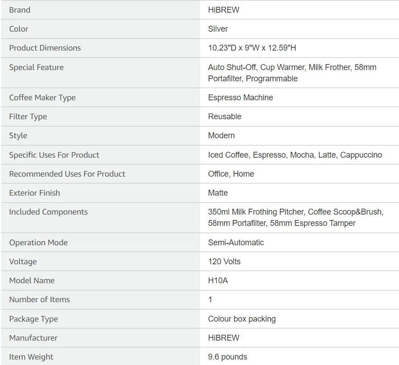This screenshot has height=365, width=399.
Task: Click the Included Components label
Action: click(x=48, y=212)
